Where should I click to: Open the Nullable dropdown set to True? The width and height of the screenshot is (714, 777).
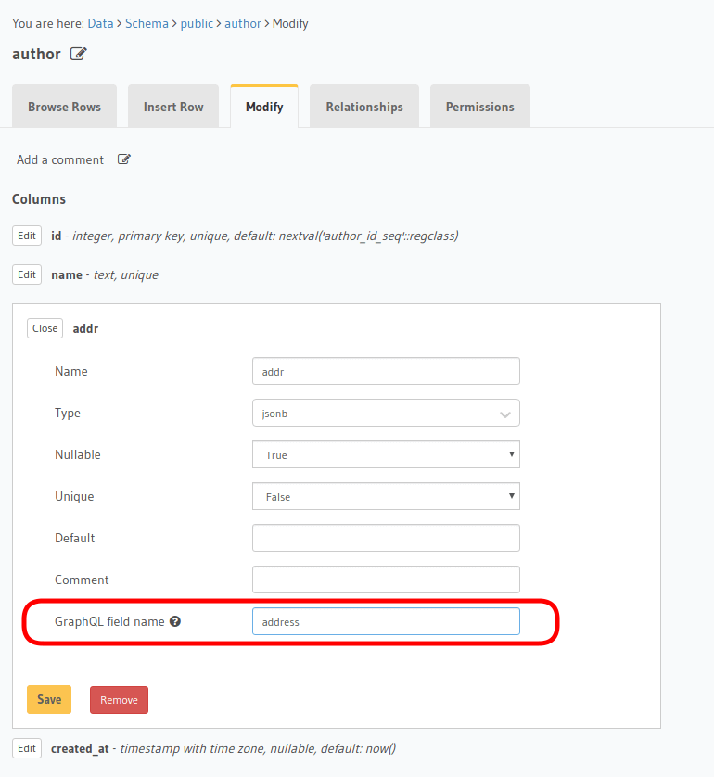386,454
